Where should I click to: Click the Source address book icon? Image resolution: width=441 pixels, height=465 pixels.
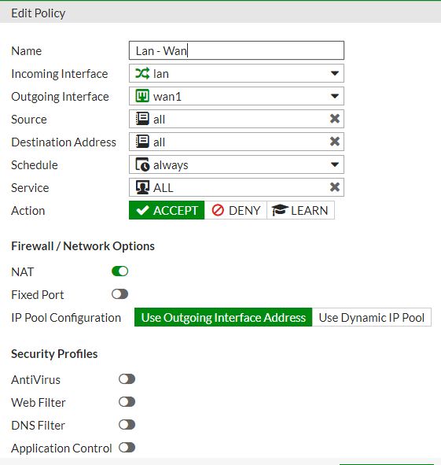(142, 119)
